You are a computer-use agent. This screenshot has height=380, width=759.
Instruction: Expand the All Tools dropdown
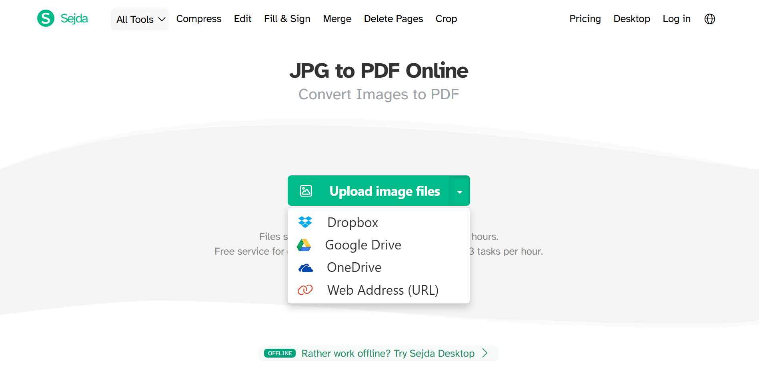click(x=140, y=19)
